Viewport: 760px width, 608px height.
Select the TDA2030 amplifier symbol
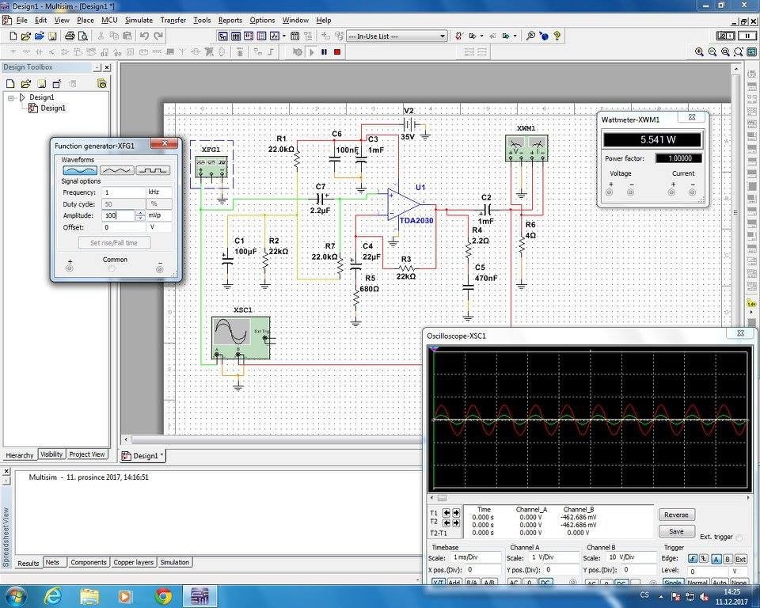pos(403,206)
